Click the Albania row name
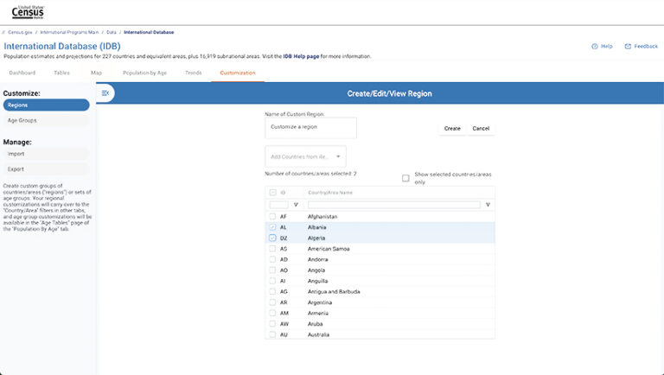This screenshot has height=375, width=664. pos(316,227)
